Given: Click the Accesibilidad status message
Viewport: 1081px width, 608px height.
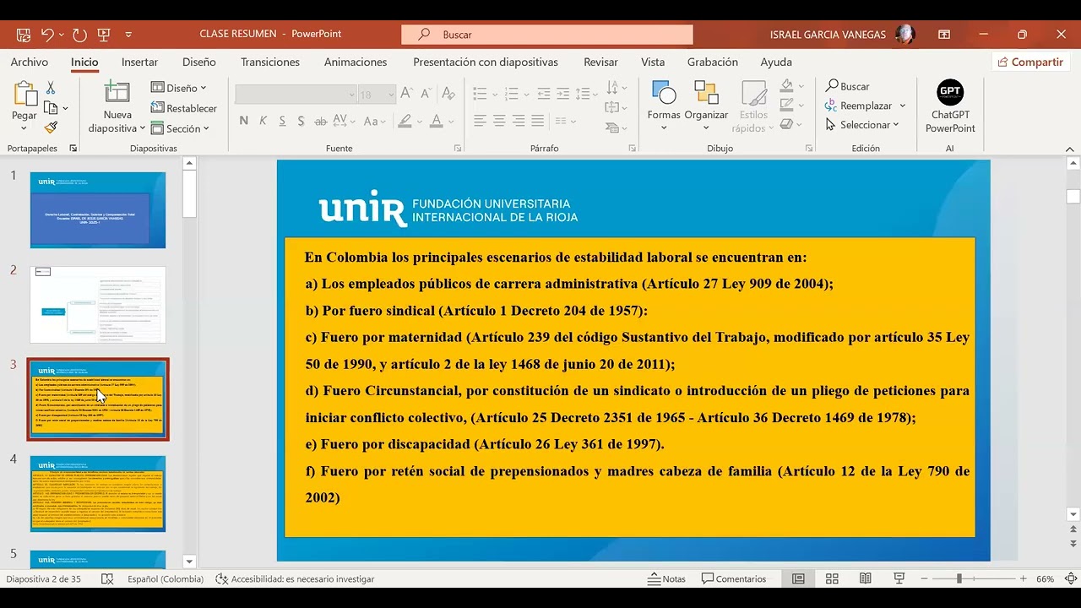Looking at the screenshot, I should click(x=295, y=579).
